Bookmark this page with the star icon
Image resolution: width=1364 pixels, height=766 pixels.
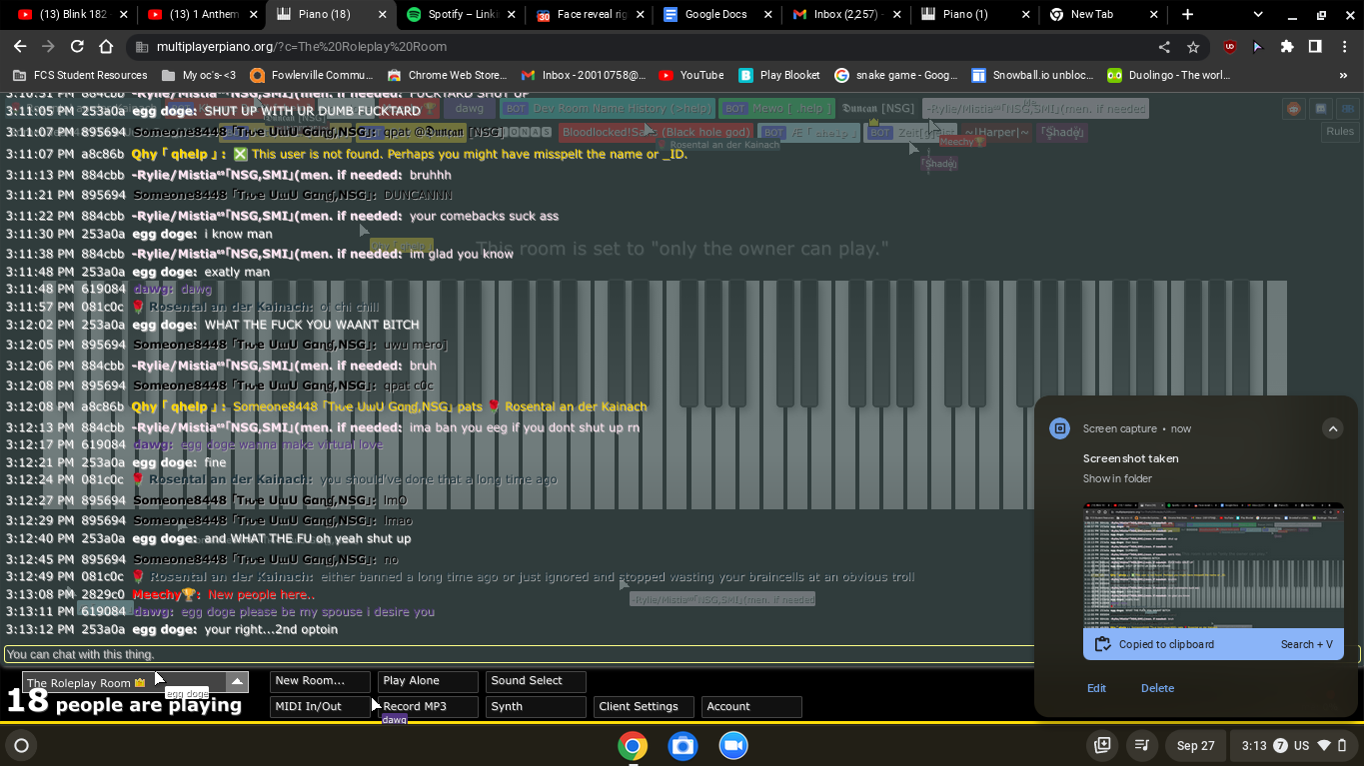pos(1193,47)
